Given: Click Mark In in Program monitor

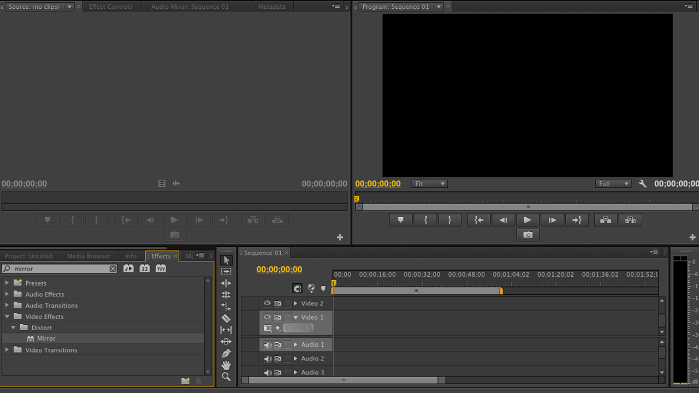Looking at the screenshot, I should 425,220.
